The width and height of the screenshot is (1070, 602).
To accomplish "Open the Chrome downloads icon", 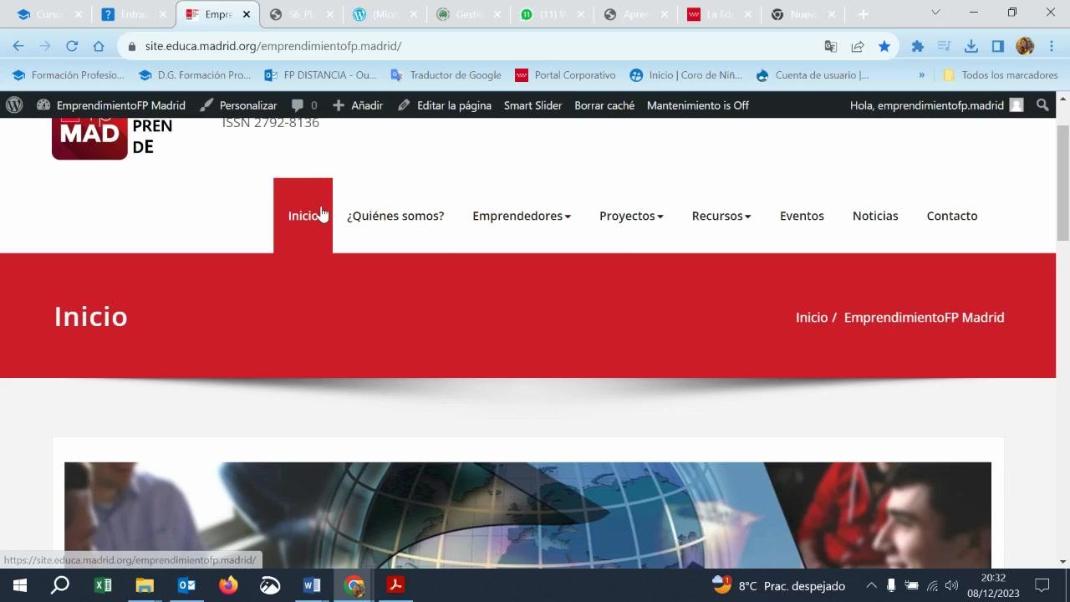I will pyautogui.click(x=971, y=46).
